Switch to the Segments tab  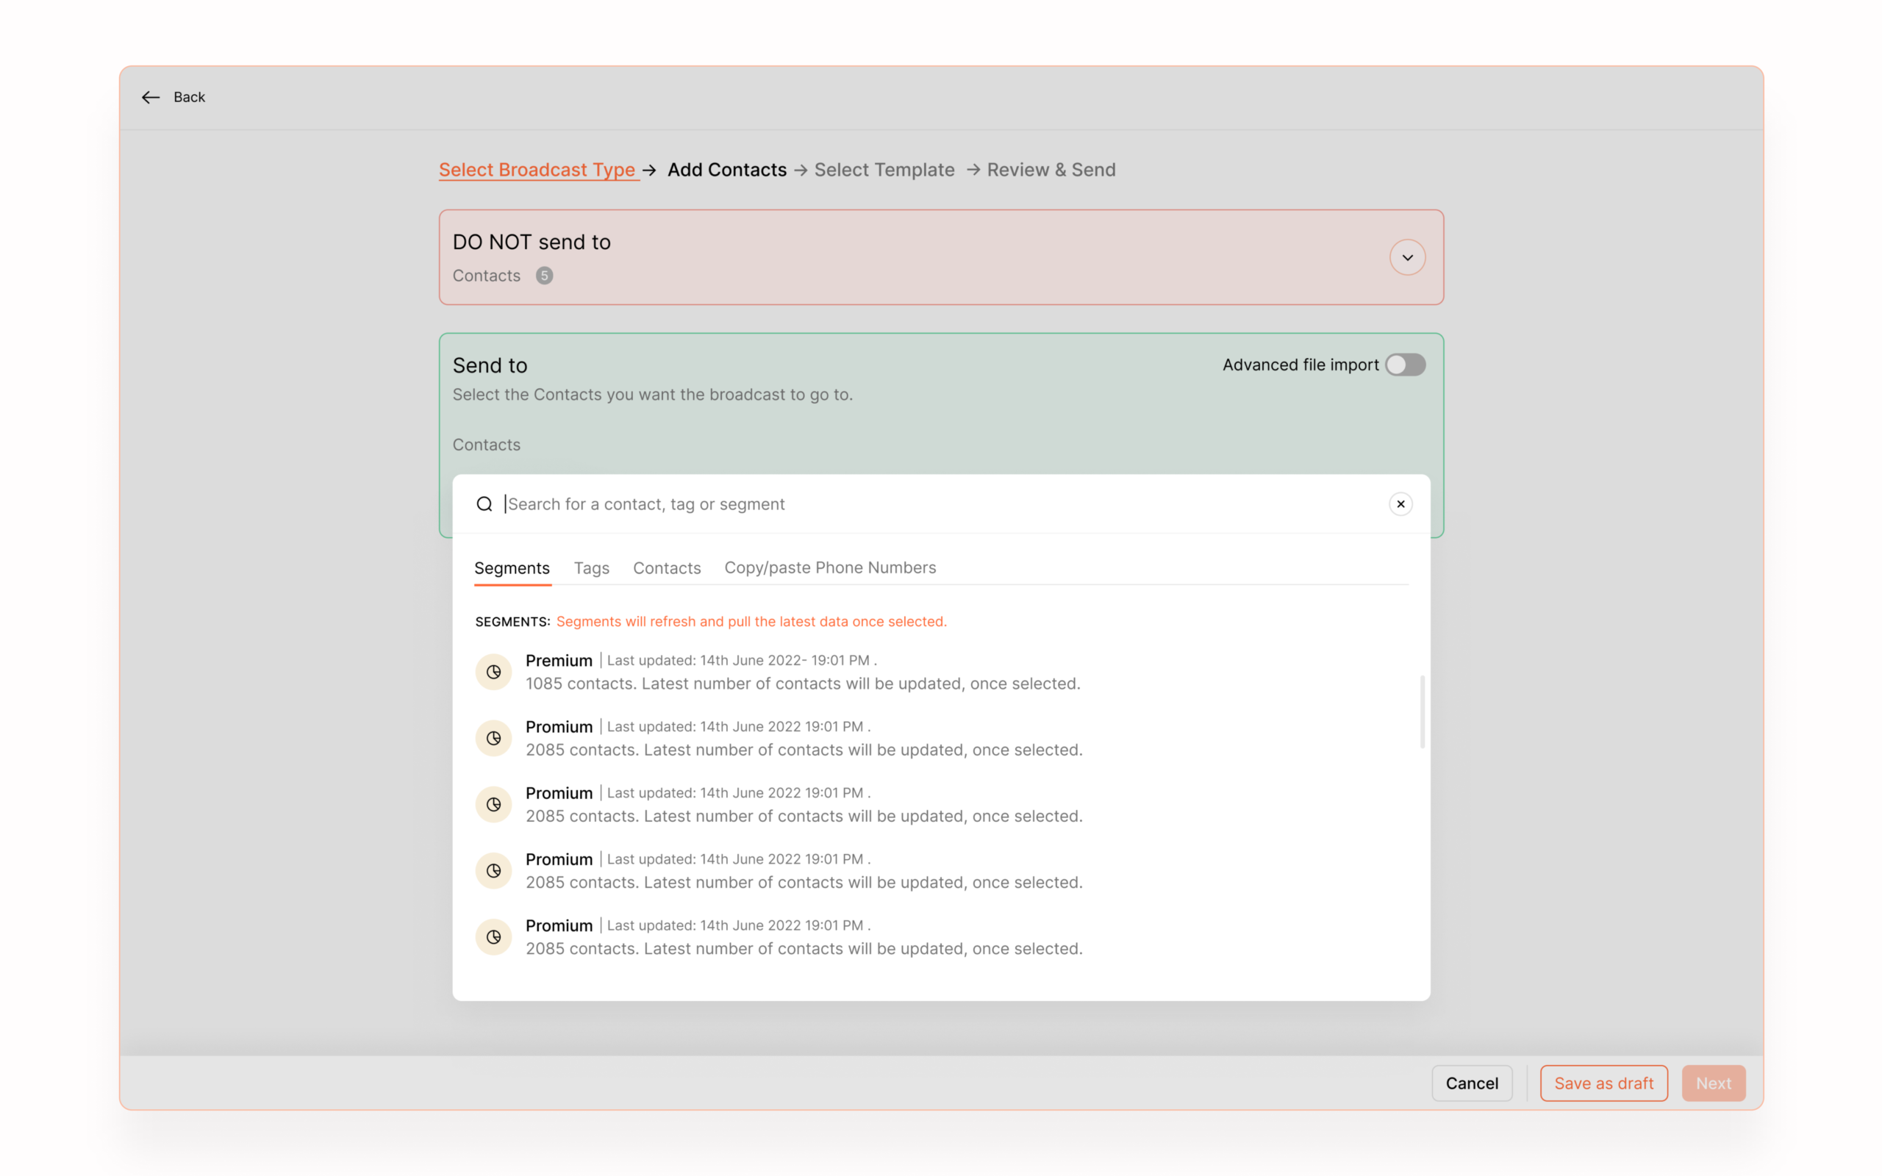tap(512, 567)
